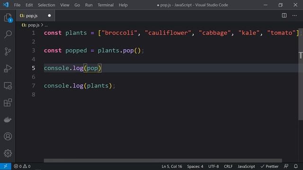This screenshot has height=170, width=303.
Task: Open the Help menu
Action: coord(123,5)
